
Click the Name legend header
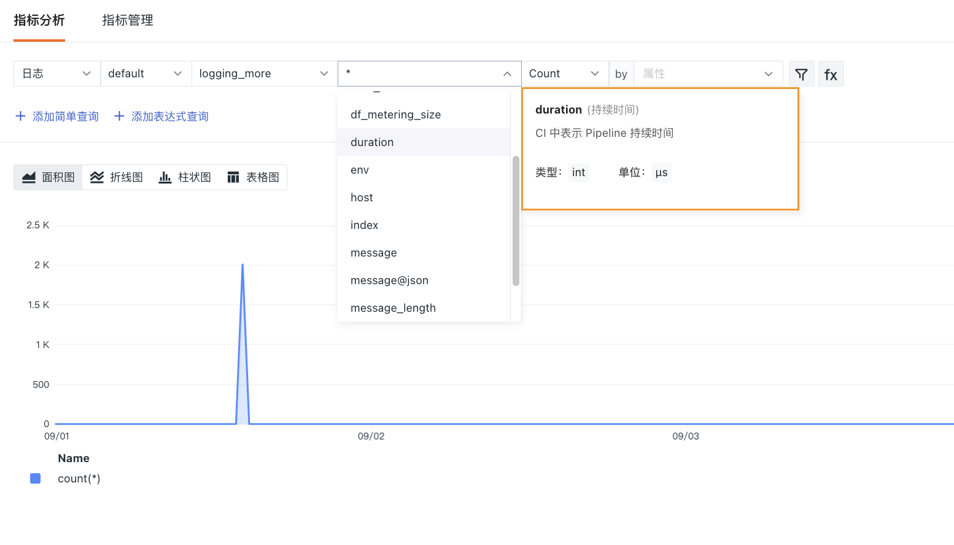(x=74, y=458)
